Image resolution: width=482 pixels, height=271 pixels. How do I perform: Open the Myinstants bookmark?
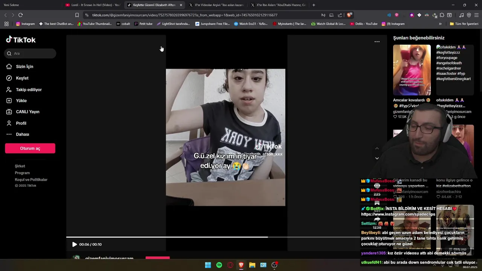[289, 24]
